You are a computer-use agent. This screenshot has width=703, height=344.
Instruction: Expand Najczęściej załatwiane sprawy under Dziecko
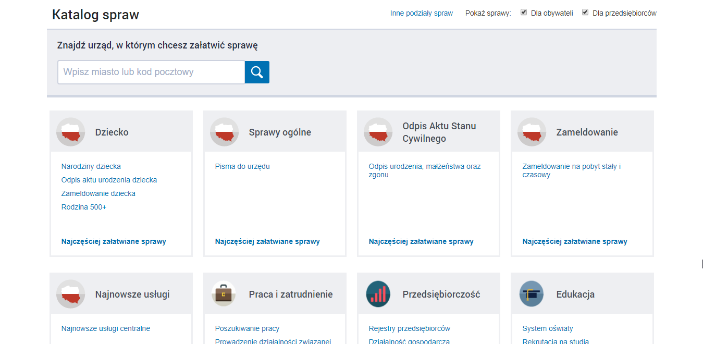pyautogui.click(x=114, y=241)
